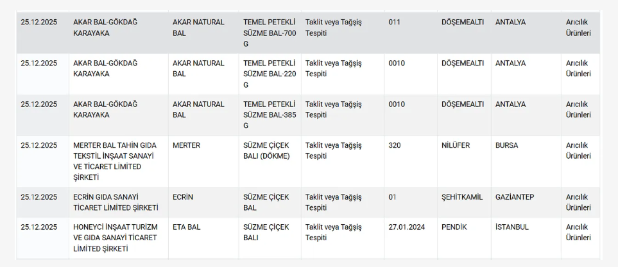The image size is (618, 267).
Task: Click batch number 011 cell
Action: click(x=395, y=22)
